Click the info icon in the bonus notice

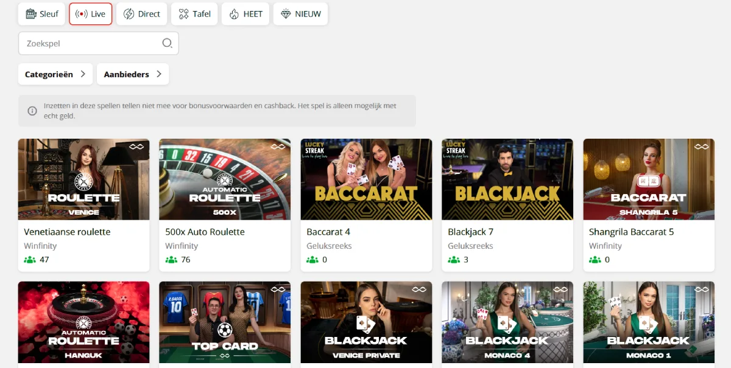click(x=32, y=111)
